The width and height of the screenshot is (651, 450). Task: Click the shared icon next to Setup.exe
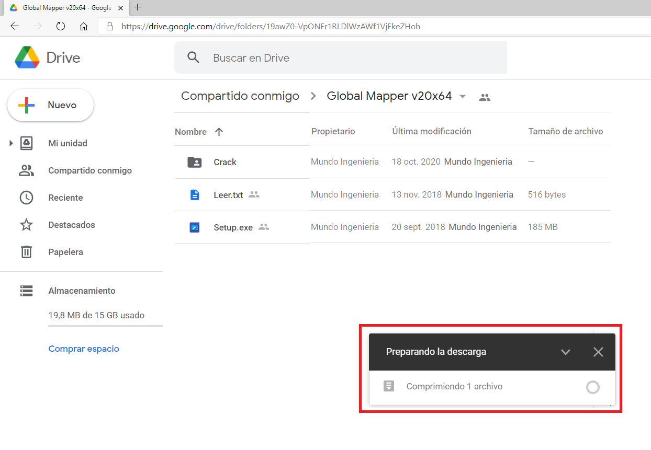coord(264,227)
